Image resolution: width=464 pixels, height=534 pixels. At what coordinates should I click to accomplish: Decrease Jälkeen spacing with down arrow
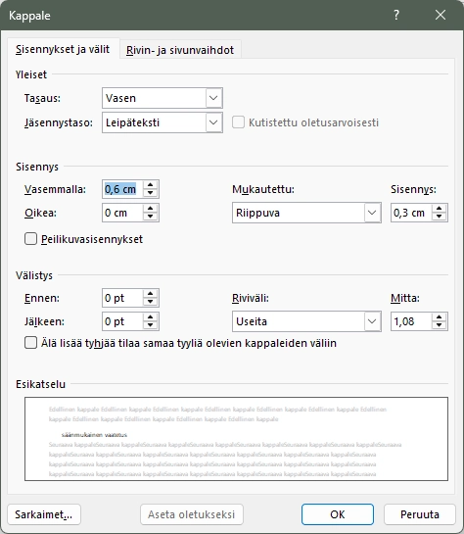pos(150,325)
